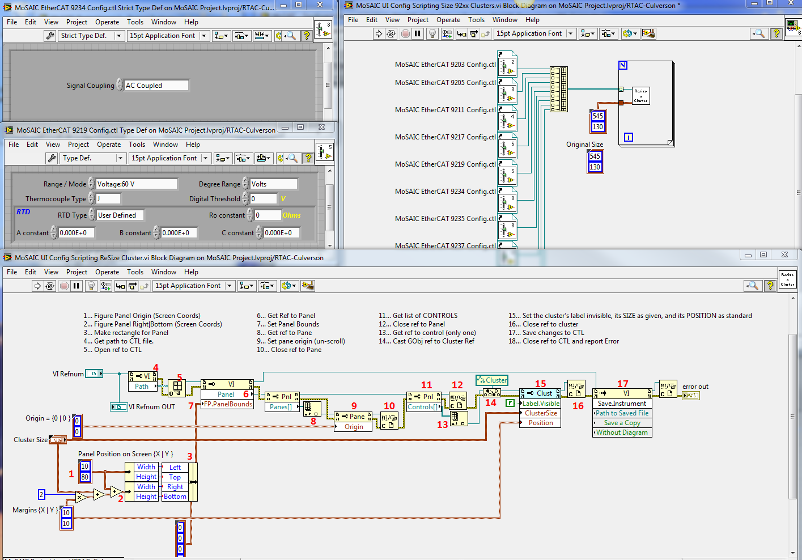Screen dimensions: 802x560
Task: Click error out indicator terminal
Action: coord(691,395)
